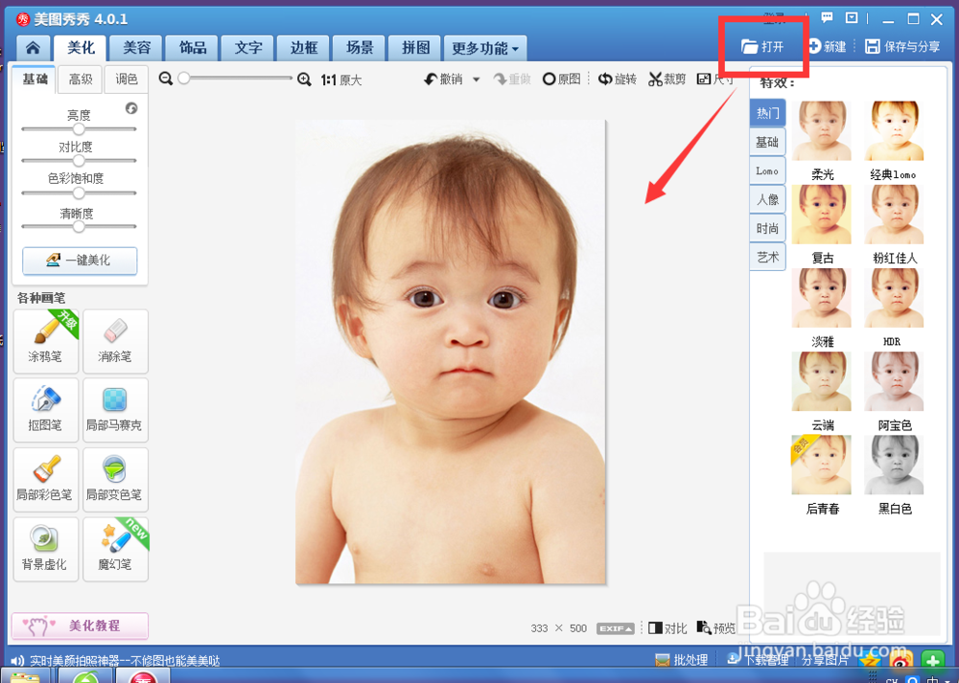959x683 pixels.
Task: Apply the 黑白色 black-and-white effect thumbnail
Action: 894,465
